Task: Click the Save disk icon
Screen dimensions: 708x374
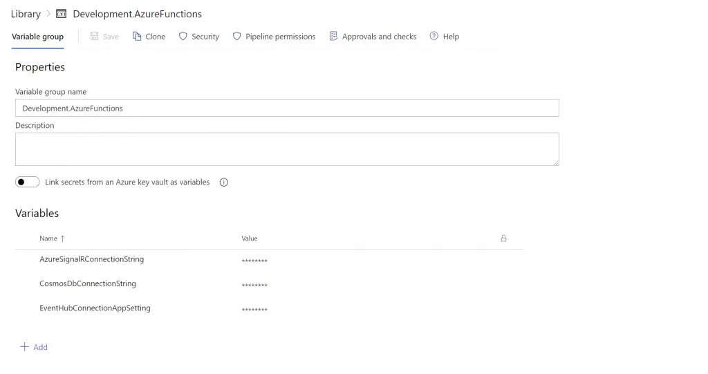Action: (95, 37)
